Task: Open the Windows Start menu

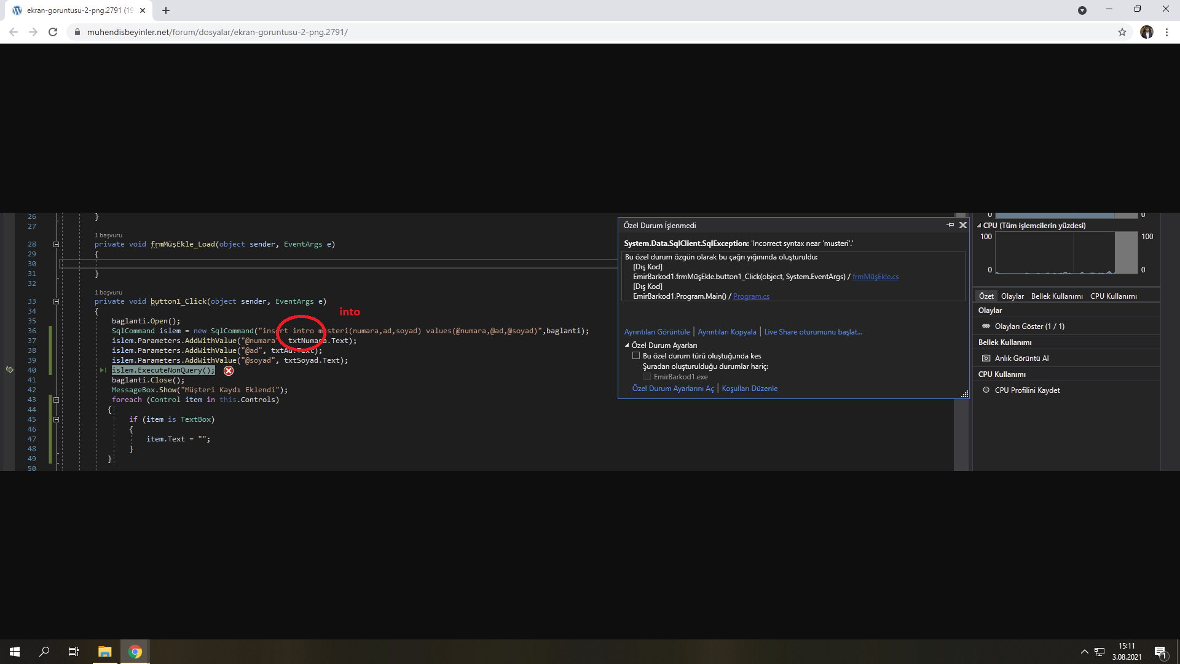Action: (15, 652)
